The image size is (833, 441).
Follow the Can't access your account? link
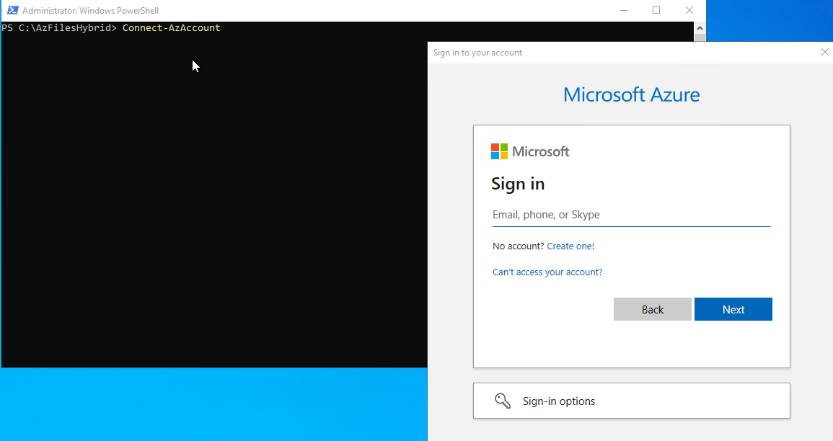547,272
